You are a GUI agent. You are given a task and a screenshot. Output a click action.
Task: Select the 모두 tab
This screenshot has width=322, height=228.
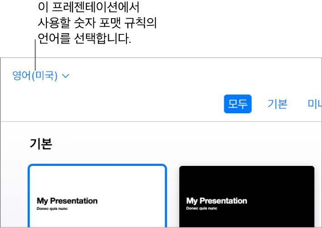pos(237,104)
